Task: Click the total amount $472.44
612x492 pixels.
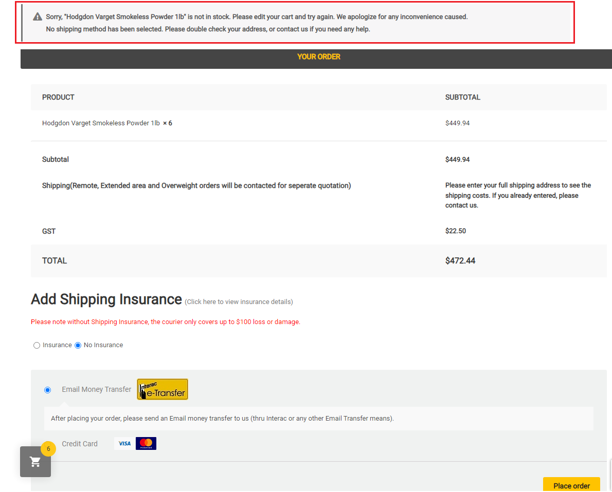Action: 460,261
